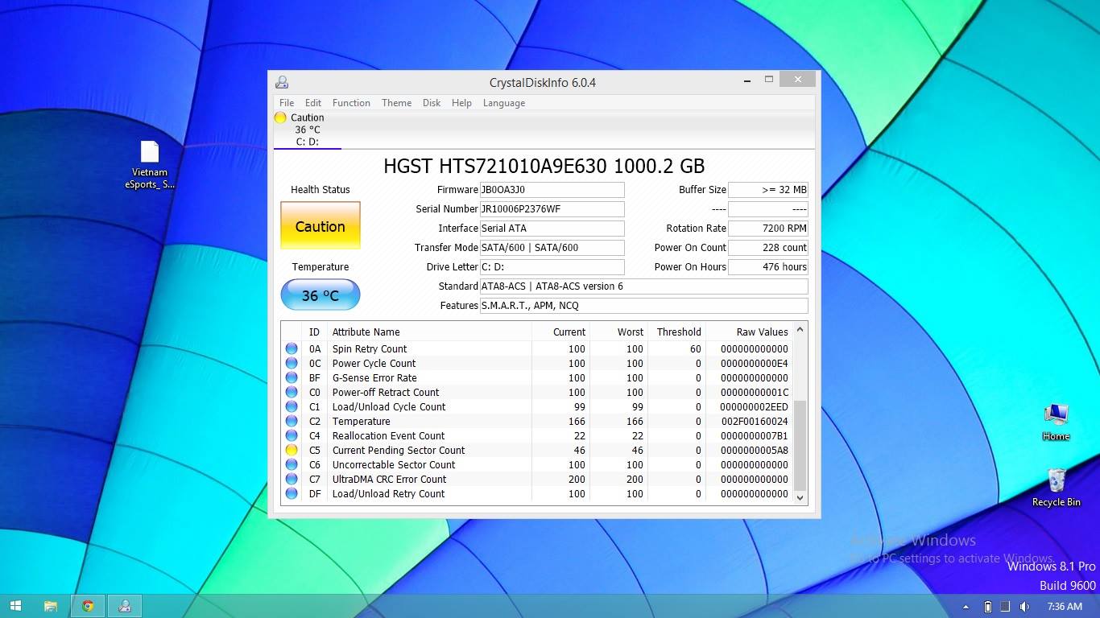Image resolution: width=1100 pixels, height=618 pixels.
Task: Click CrystalDiskInfo taskbar button
Action: point(125,606)
